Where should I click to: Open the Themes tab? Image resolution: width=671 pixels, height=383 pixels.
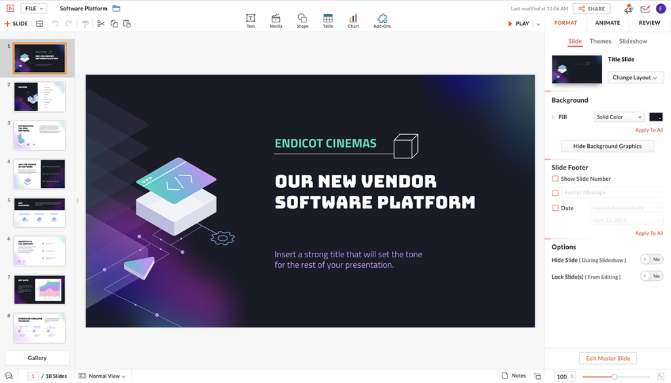click(x=600, y=41)
